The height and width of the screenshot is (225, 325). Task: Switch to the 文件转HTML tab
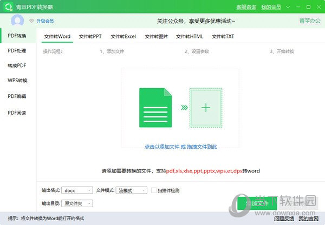190,36
